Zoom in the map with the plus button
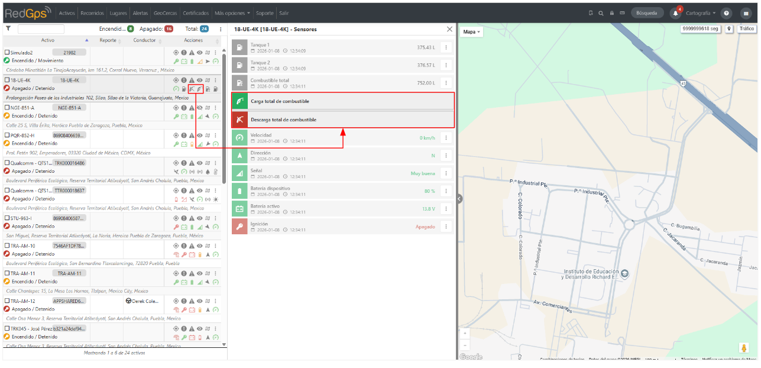Screen dimensions: 761x368 465,334
